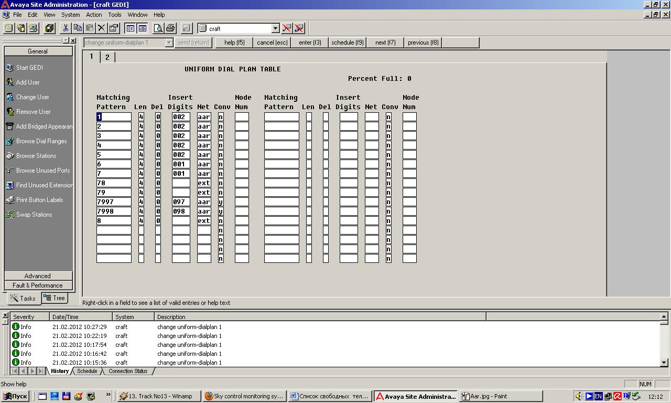Click the schedule (f9) button
The height and width of the screenshot is (403, 671).
click(x=348, y=43)
